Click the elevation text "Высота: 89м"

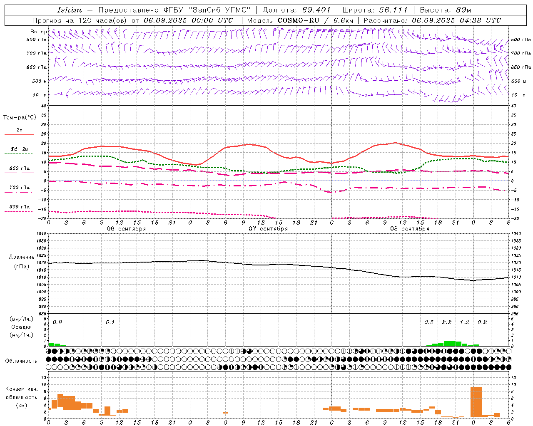pos(446,10)
